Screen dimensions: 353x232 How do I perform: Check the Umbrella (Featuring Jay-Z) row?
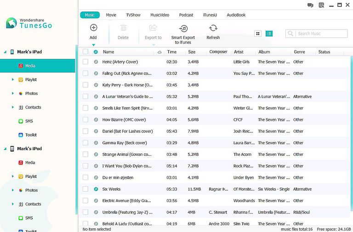pos(85,212)
